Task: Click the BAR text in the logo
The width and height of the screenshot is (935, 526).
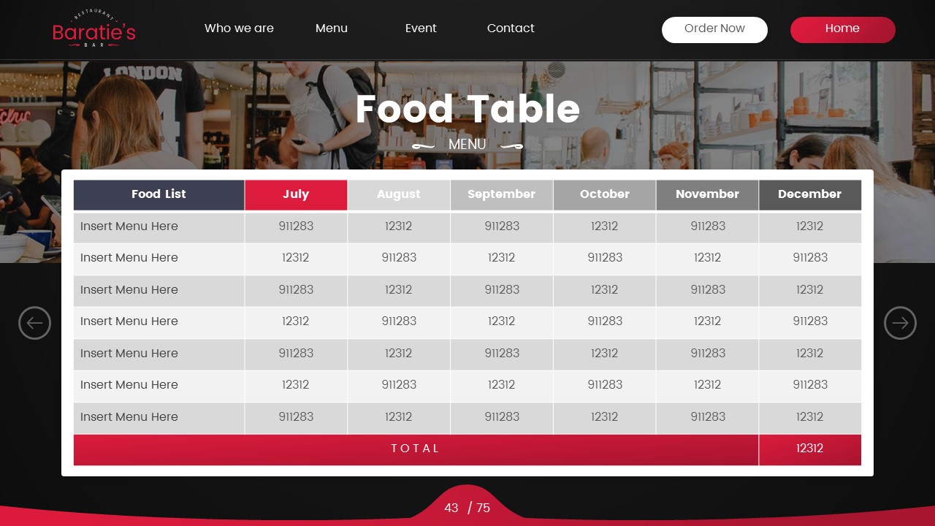Action: pyautogui.click(x=93, y=45)
